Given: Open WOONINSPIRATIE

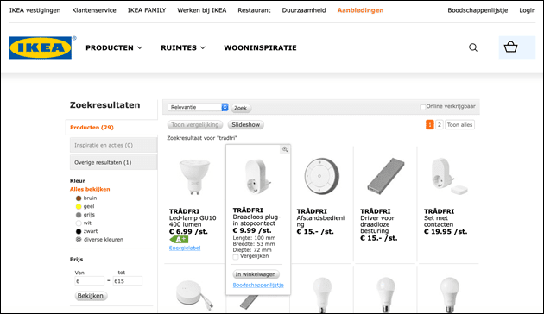Looking at the screenshot, I should 260,47.
